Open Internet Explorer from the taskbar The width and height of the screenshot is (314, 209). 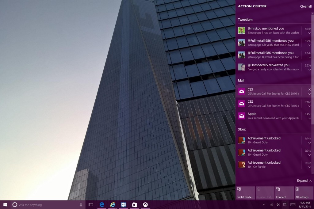(x=113, y=205)
